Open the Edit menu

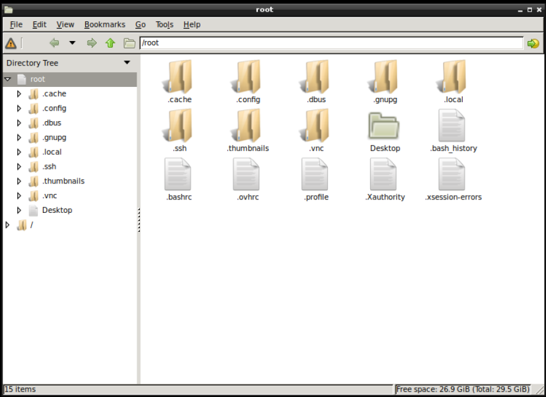[x=39, y=24]
